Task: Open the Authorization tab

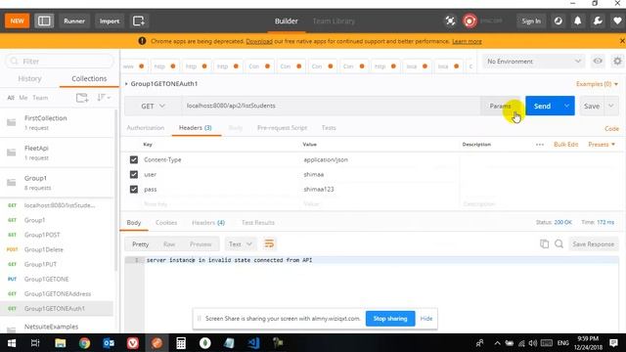Action: [146, 128]
